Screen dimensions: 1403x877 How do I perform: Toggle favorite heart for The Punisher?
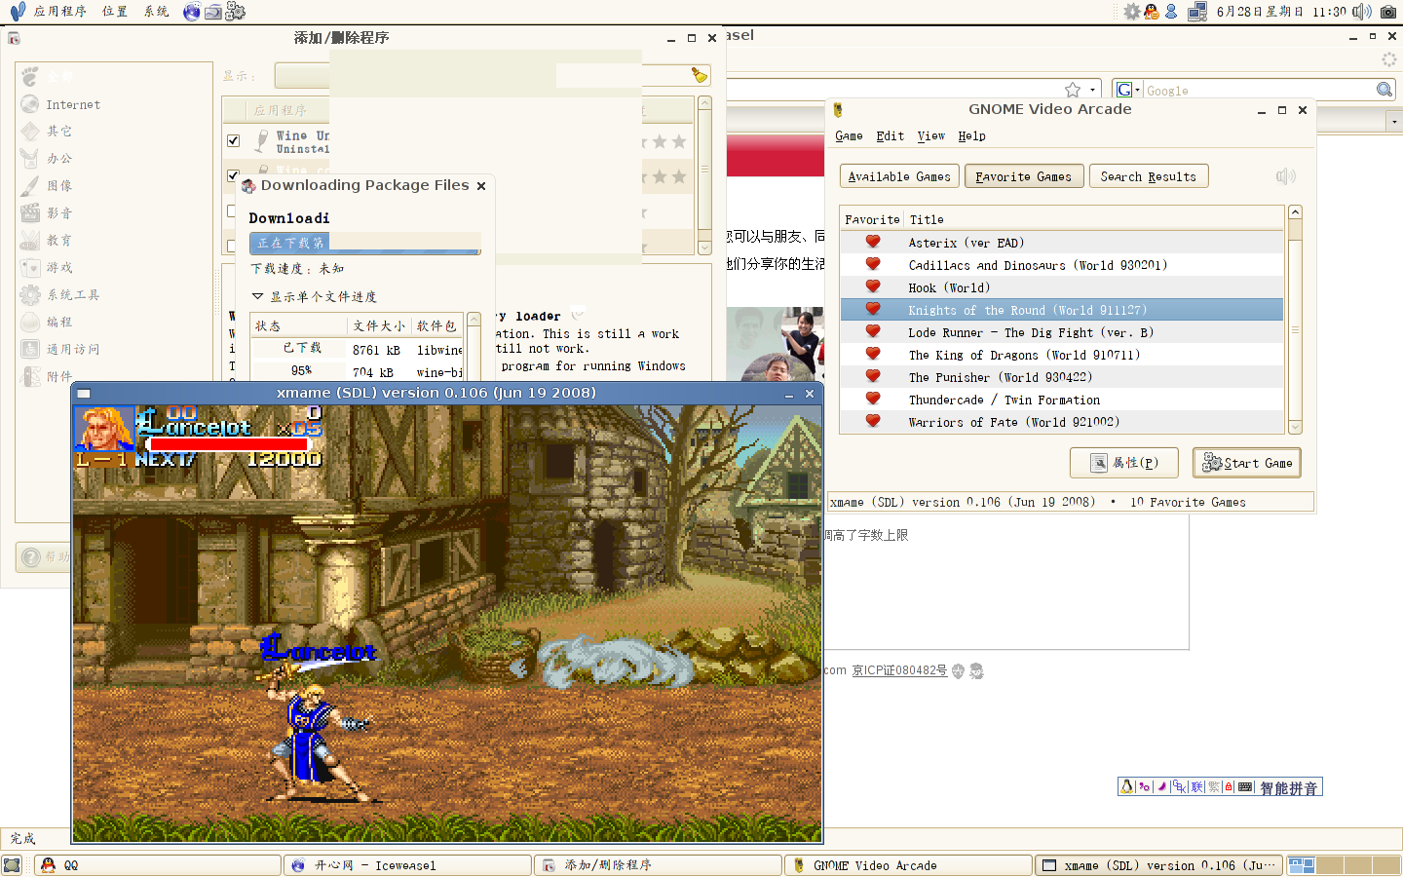click(873, 376)
